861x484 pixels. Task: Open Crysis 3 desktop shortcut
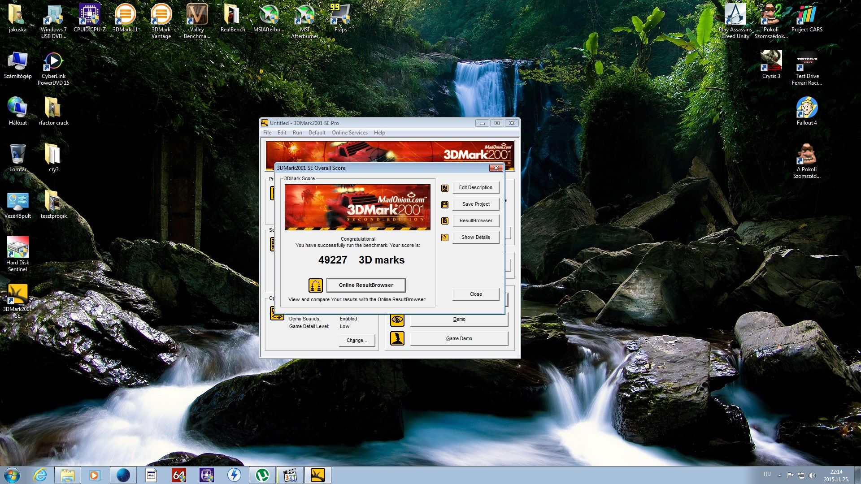(771, 65)
